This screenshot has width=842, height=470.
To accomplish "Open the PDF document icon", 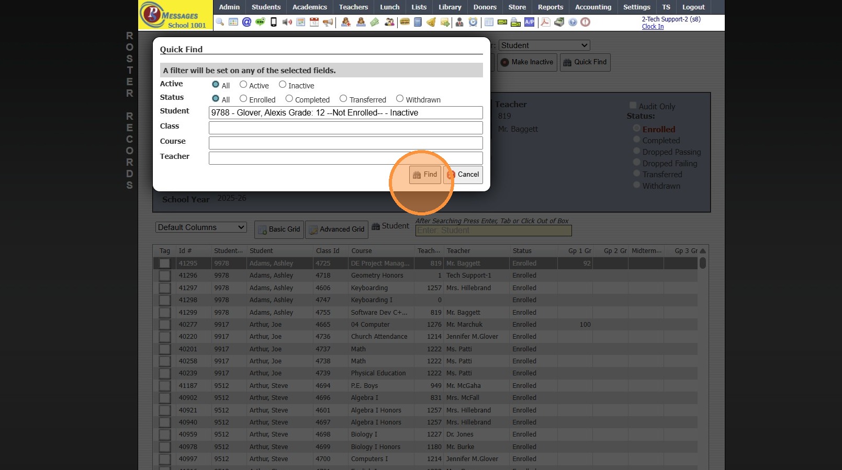I will click(x=545, y=22).
